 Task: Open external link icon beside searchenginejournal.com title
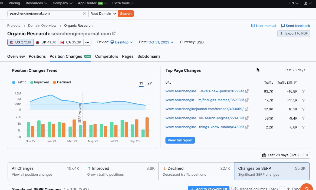click(x=114, y=33)
